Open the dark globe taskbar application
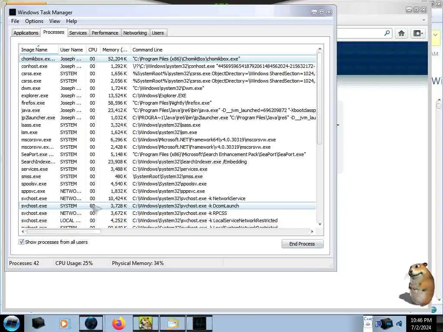Image resolution: width=443 pixels, height=332 pixels. tap(91, 323)
